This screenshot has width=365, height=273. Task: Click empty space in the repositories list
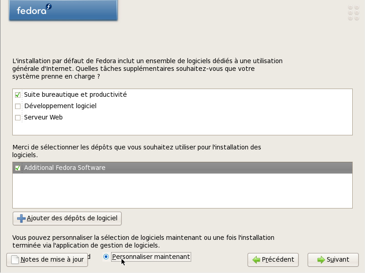pyautogui.click(x=182, y=190)
